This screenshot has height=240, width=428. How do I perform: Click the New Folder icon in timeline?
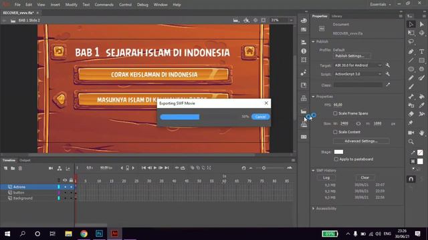tap(13, 169)
